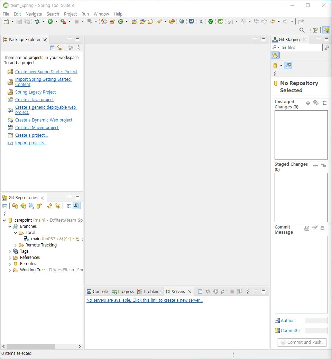This screenshot has width=332, height=359.
Task: Click the green Boot Dashboard power icon
Action: (x=211, y=21)
